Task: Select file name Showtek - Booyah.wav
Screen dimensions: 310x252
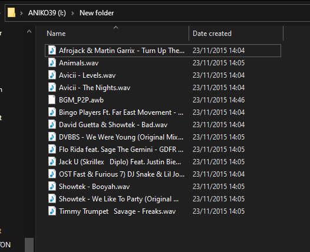Action: pos(94,187)
